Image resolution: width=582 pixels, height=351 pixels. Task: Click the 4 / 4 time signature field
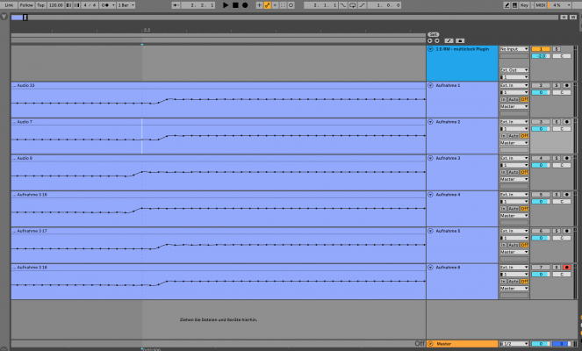point(90,5)
